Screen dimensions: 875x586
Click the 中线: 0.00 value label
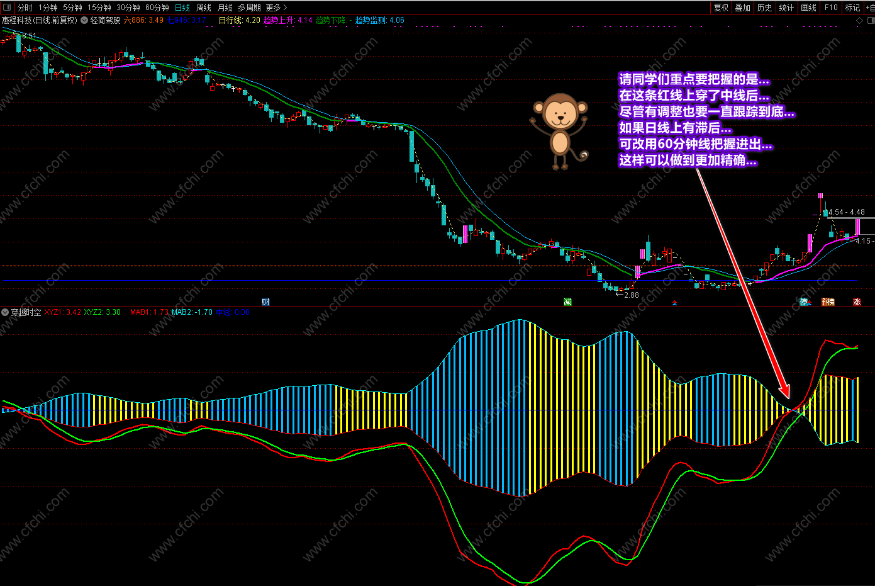[x=232, y=312]
